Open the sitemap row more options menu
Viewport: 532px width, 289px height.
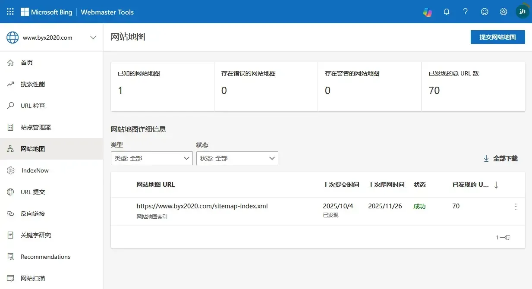point(516,207)
